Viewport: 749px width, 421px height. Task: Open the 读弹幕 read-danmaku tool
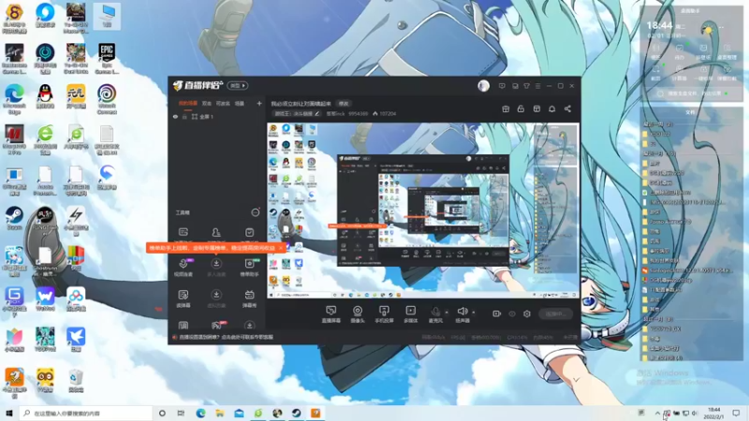[184, 298]
